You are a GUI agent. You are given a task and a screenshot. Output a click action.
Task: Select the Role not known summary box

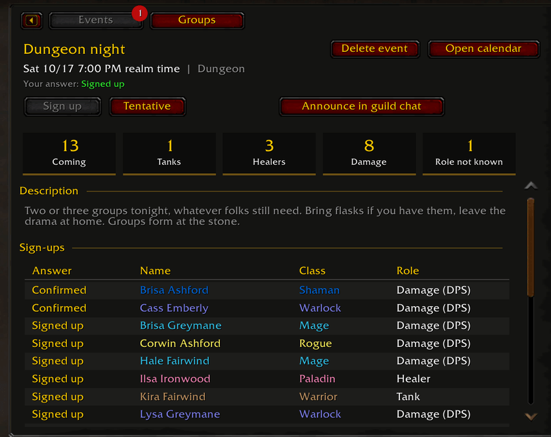click(x=469, y=154)
